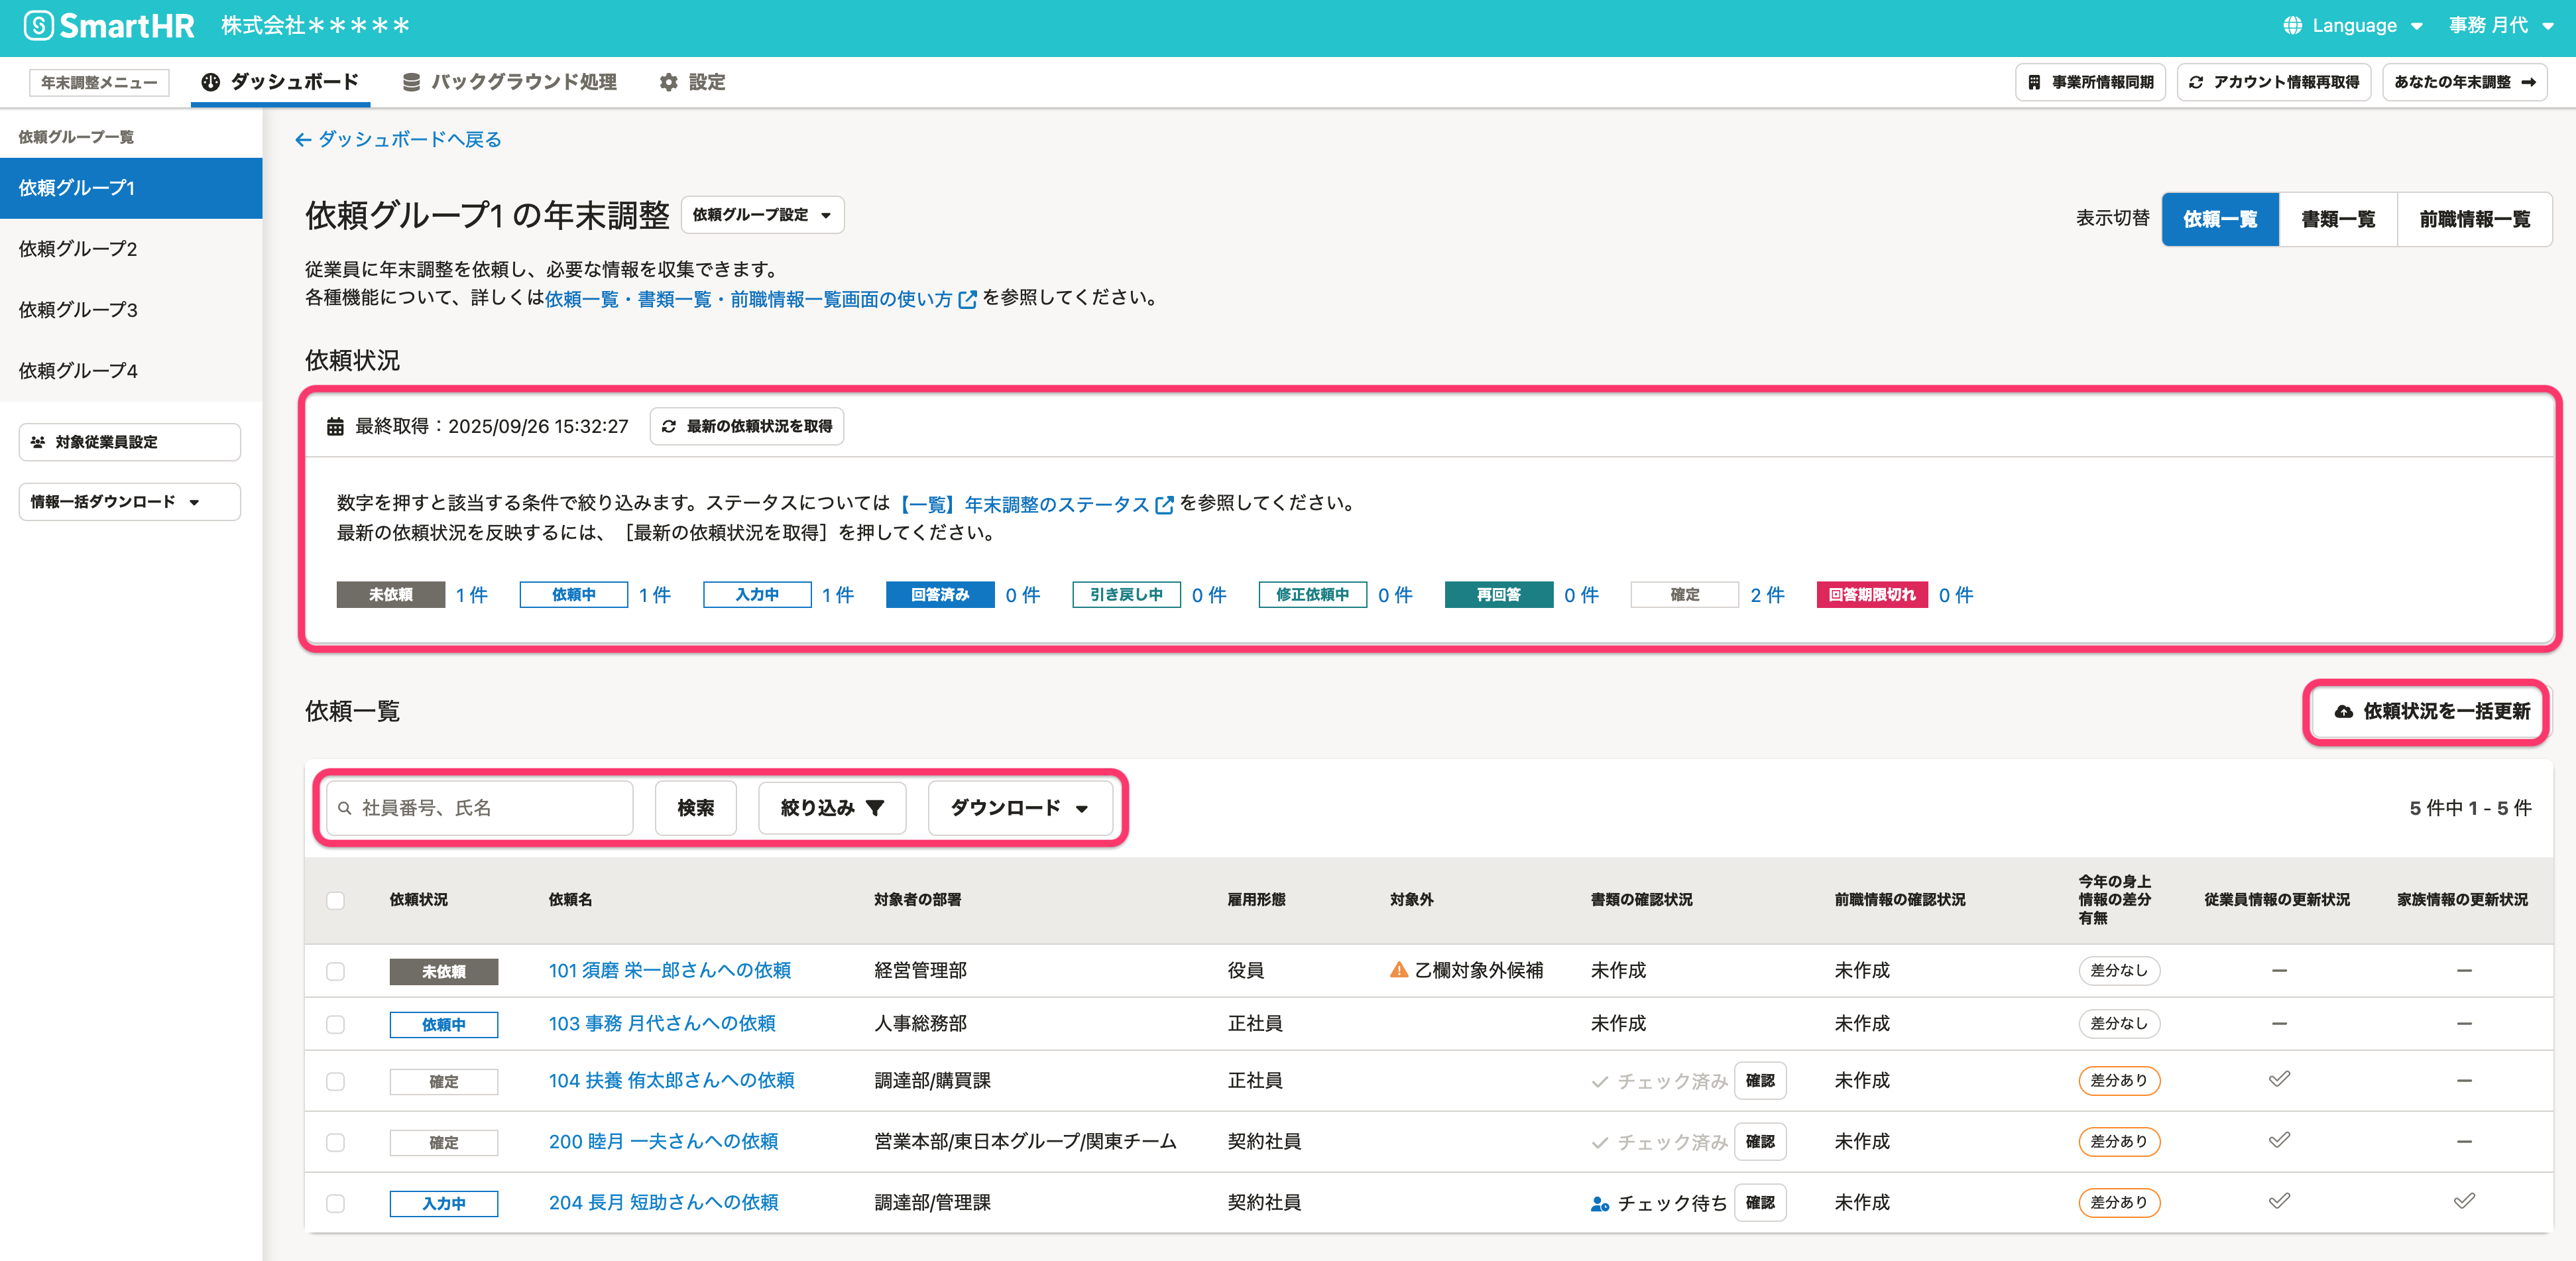Open the Language dropdown in header

coord(2353,26)
